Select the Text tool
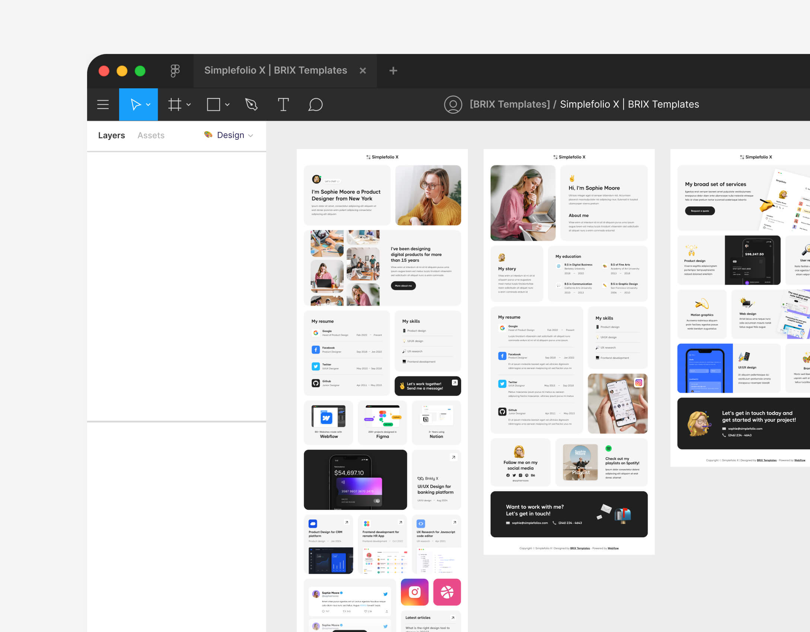Screen dimensions: 810x632 284,104
